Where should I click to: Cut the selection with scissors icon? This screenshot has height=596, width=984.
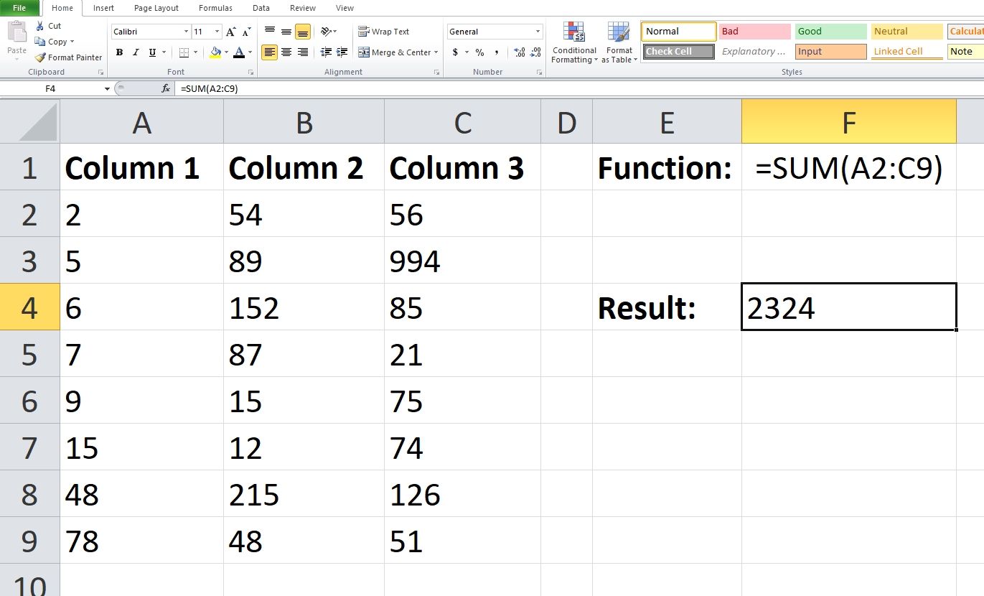[39, 26]
